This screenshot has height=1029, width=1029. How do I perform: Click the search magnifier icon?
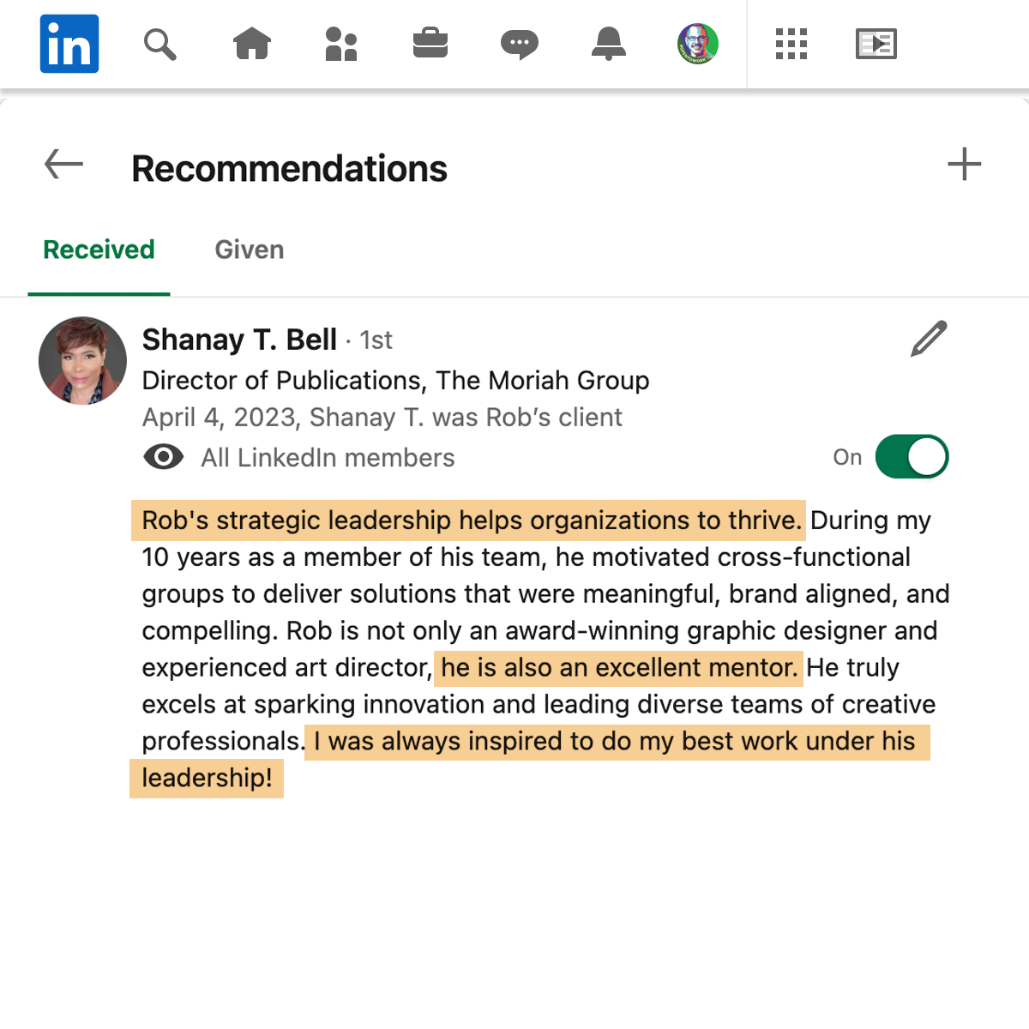(159, 44)
